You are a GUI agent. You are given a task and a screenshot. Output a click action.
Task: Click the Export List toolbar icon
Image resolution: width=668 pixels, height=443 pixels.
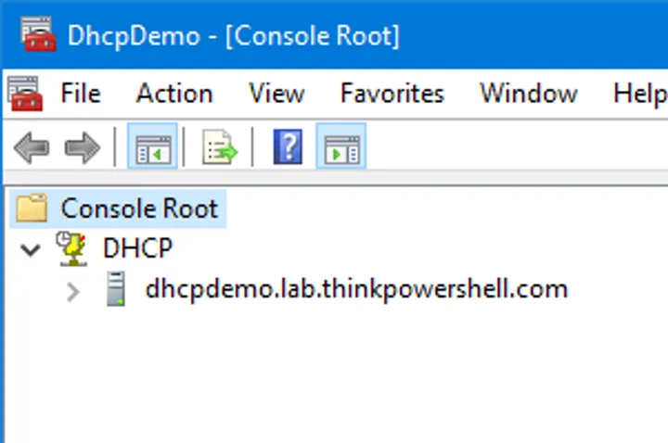[x=220, y=148]
